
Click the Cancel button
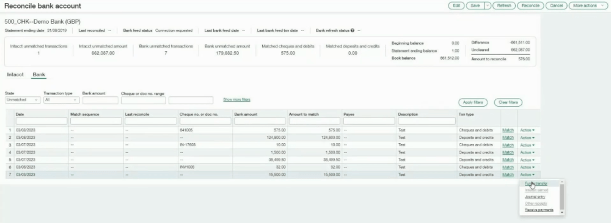click(556, 6)
